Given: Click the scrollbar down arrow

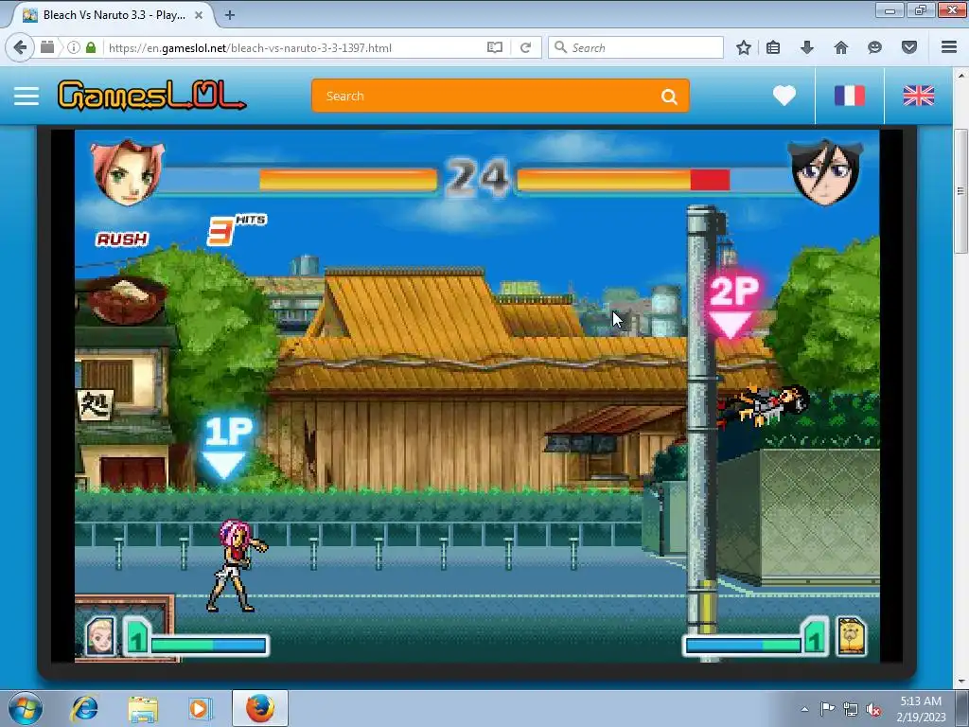Looking at the screenshot, I should 960,682.
